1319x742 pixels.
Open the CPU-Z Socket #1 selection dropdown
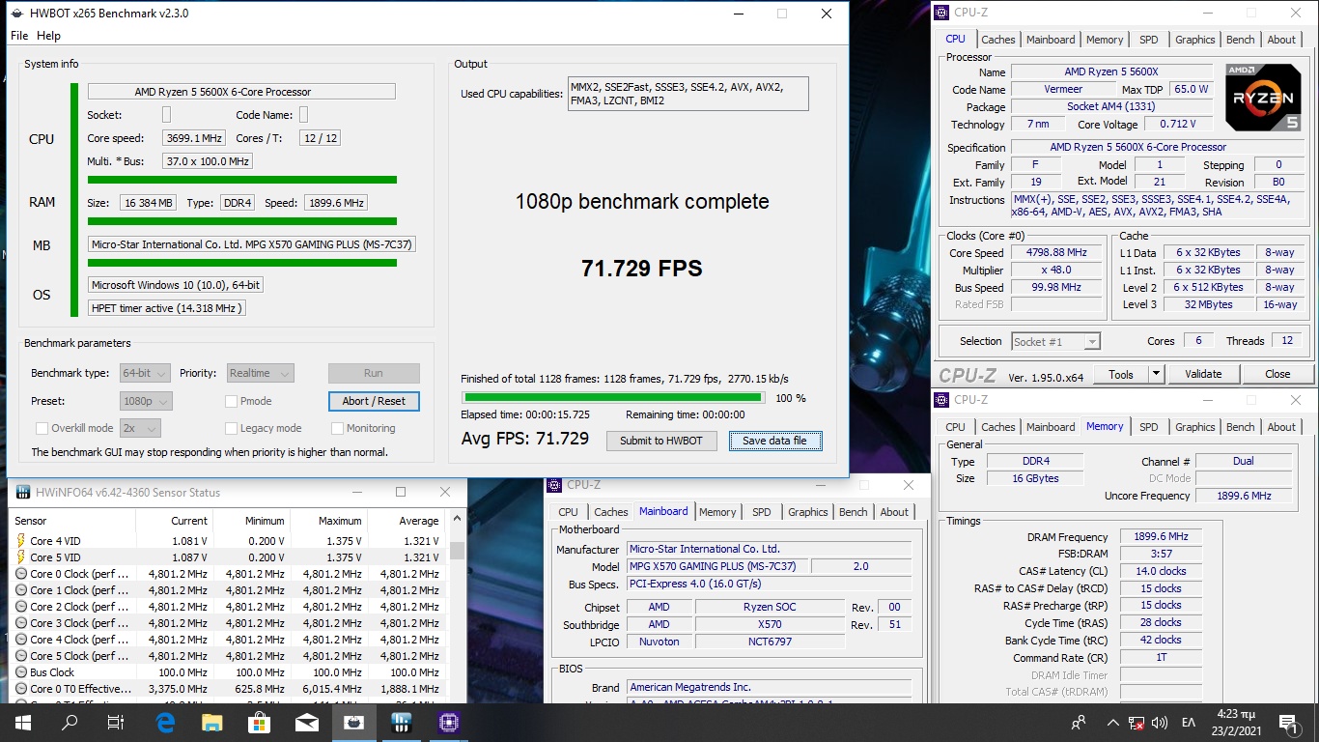[x=1055, y=341]
